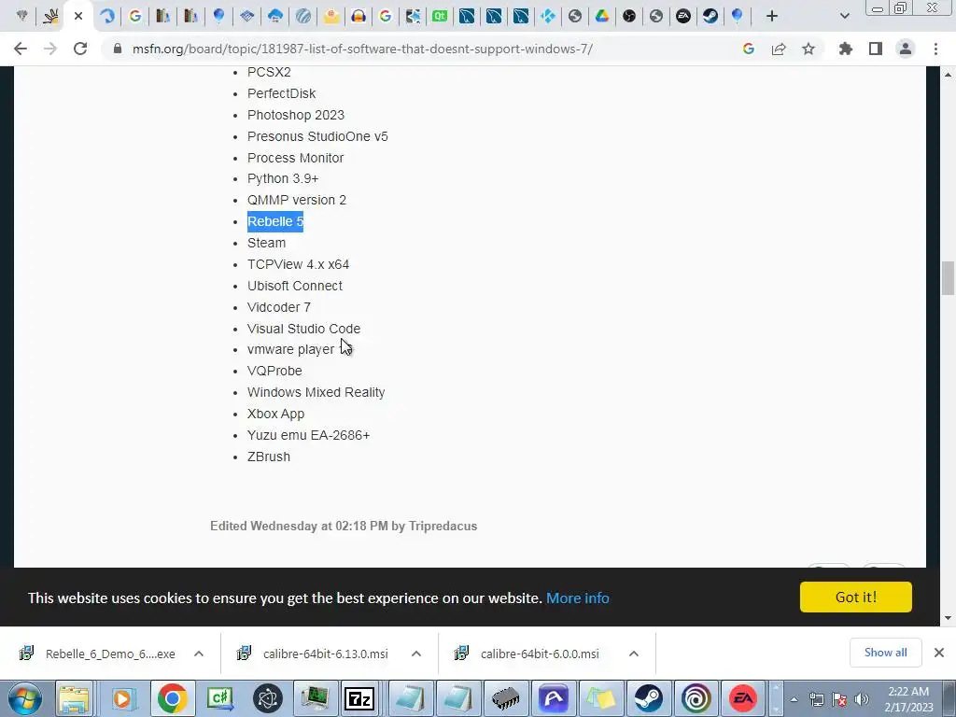Open Steam from the taskbar

coord(648,698)
